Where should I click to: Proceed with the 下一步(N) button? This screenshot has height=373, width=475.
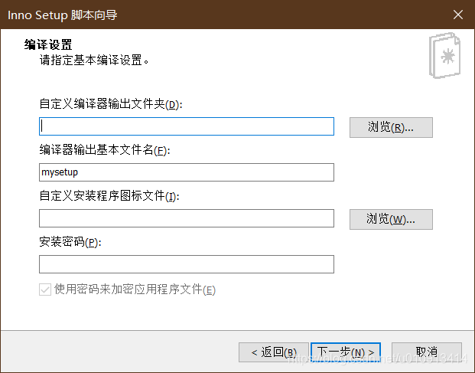click(x=346, y=352)
